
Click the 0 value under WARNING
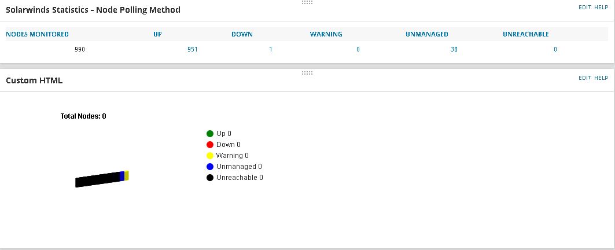(358, 49)
